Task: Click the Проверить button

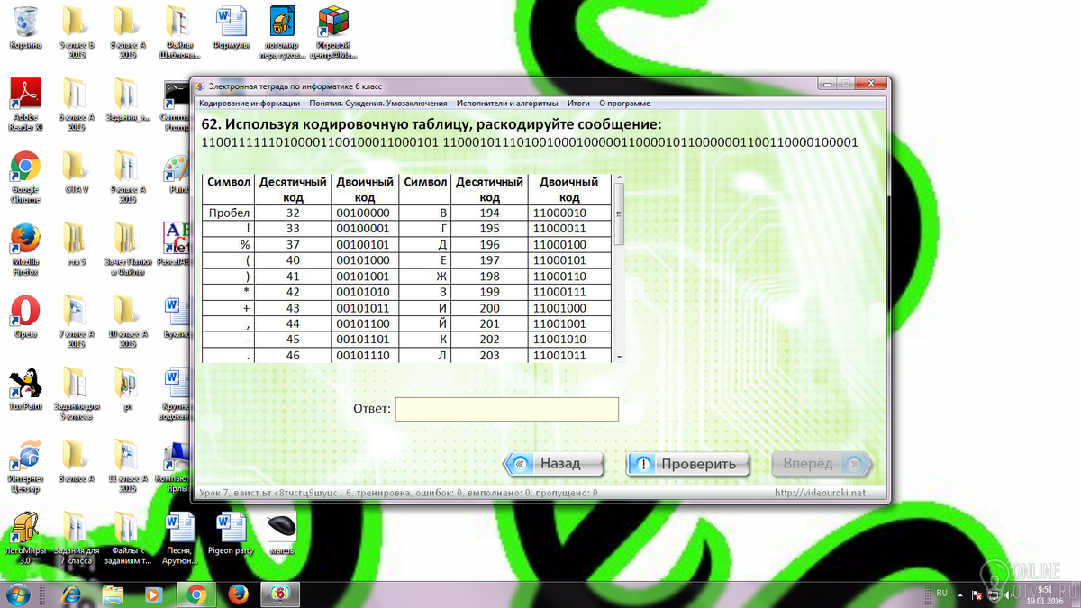Action: click(x=688, y=465)
